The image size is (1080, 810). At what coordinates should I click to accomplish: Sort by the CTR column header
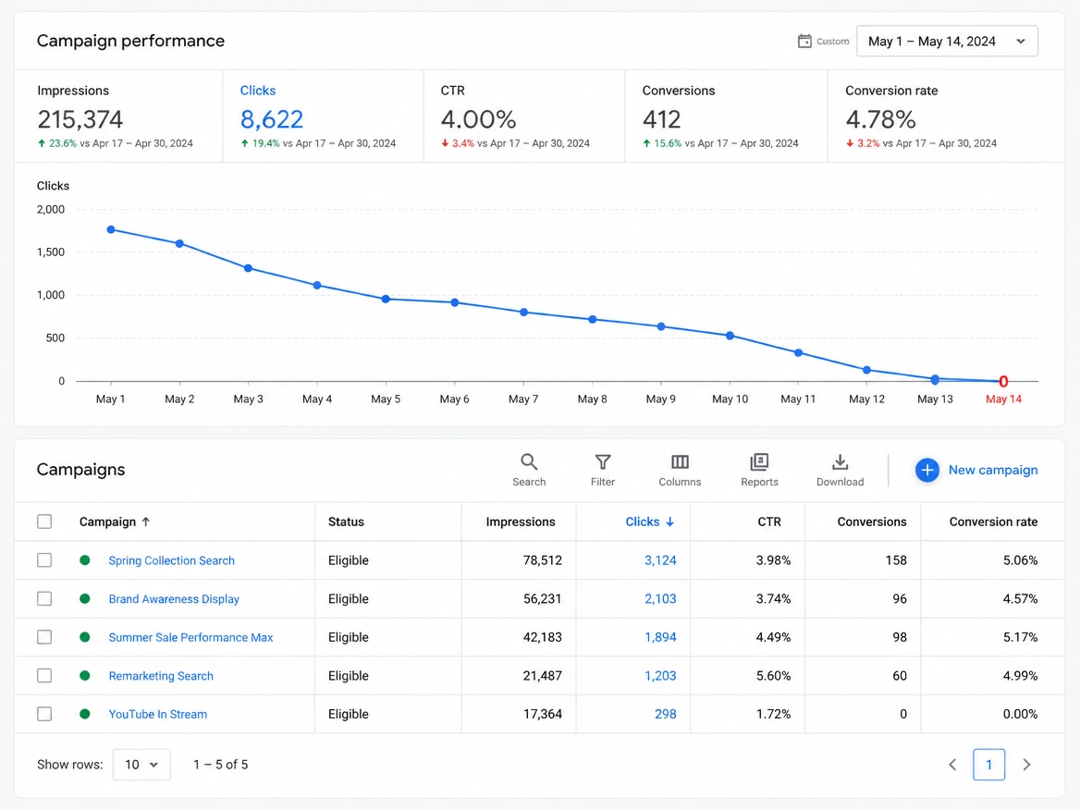coord(769,522)
